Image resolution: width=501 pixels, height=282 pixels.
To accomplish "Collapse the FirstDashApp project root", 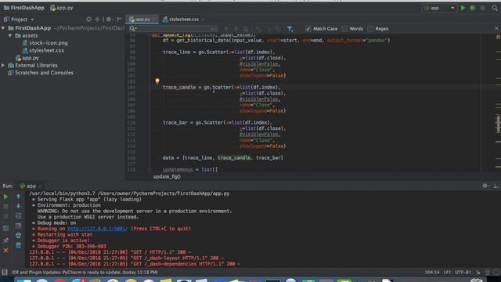I will (3, 28).
